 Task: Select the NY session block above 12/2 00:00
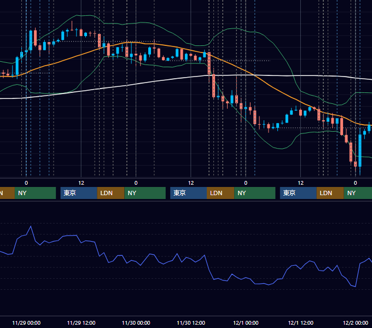(358, 193)
